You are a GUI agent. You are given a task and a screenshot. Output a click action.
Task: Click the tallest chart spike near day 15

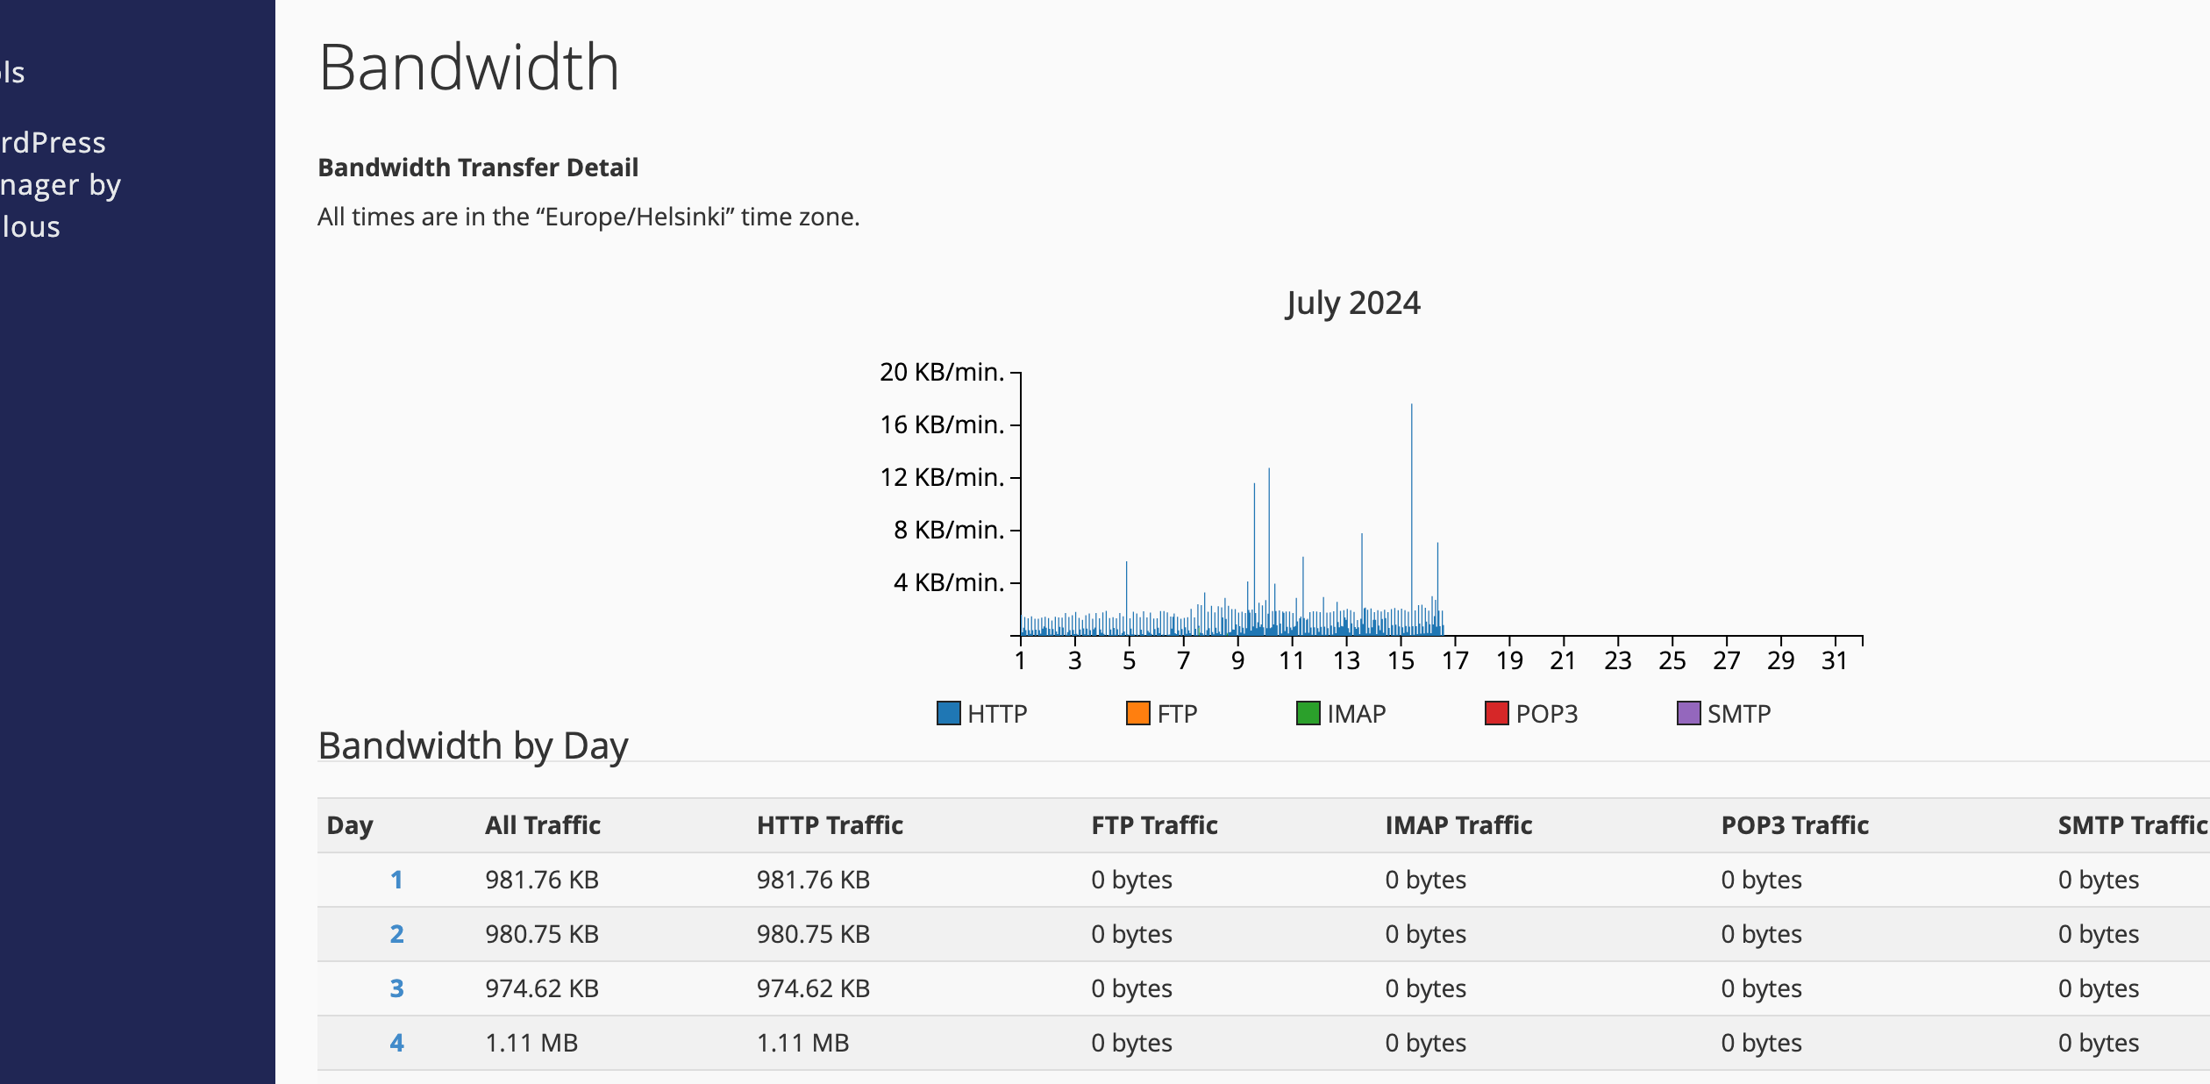click(x=1411, y=517)
